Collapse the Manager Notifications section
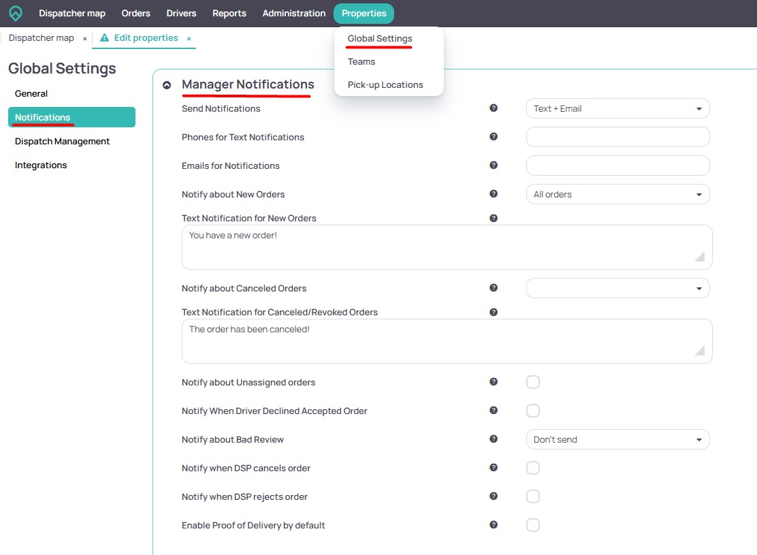 click(167, 85)
